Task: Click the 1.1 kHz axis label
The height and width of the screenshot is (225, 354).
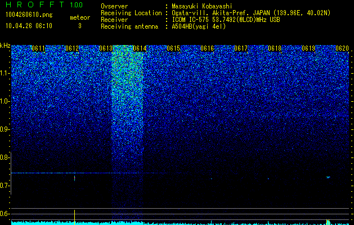Action: 5,73
